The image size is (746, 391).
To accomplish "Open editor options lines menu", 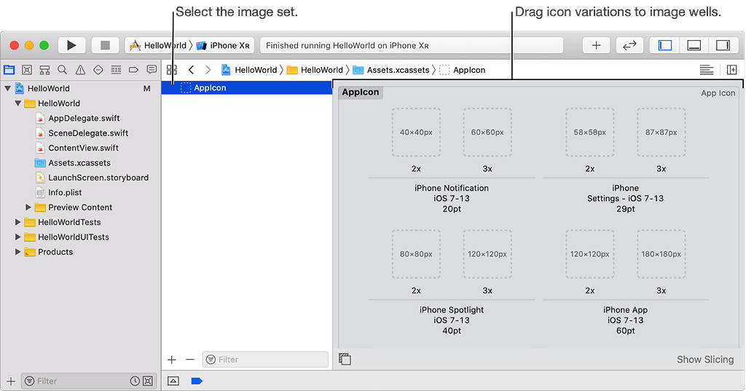I will click(x=707, y=70).
